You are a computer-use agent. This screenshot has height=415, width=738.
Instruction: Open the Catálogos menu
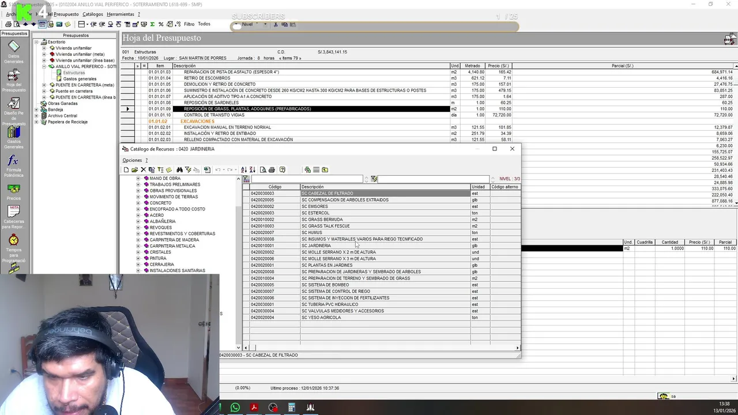(x=93, y=14)
